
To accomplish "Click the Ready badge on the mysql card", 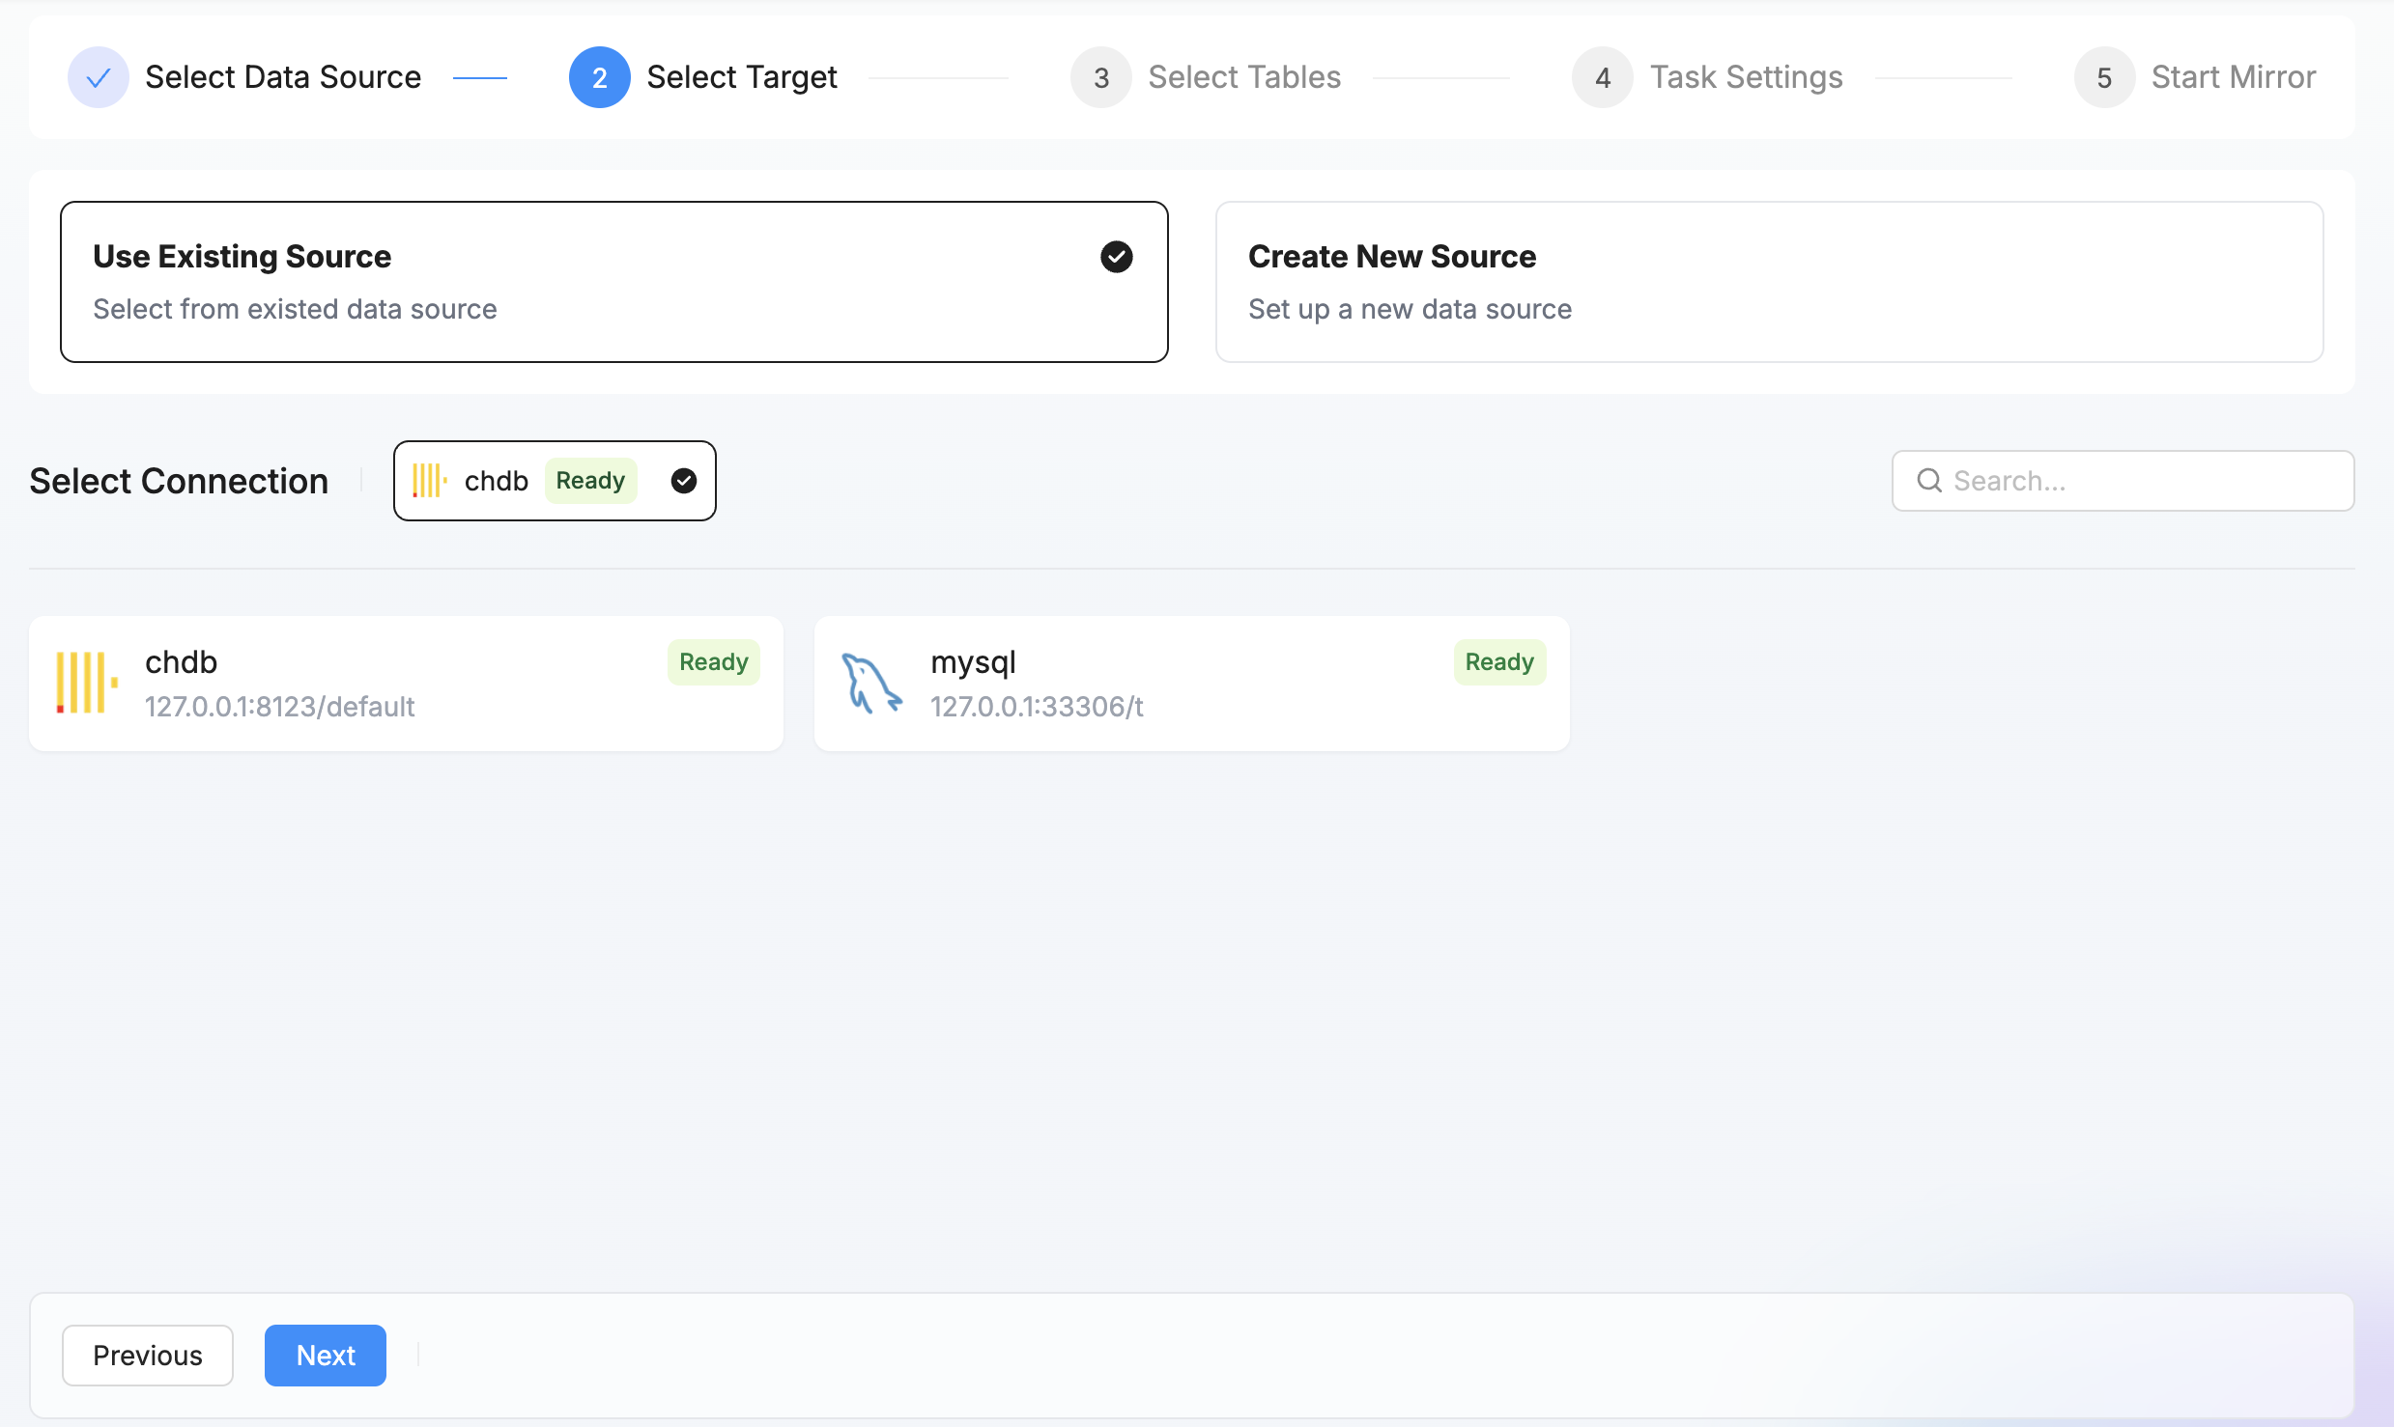I will tap(1499, 662).
